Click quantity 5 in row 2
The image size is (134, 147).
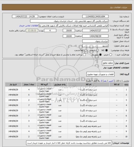tap(29, 95)
